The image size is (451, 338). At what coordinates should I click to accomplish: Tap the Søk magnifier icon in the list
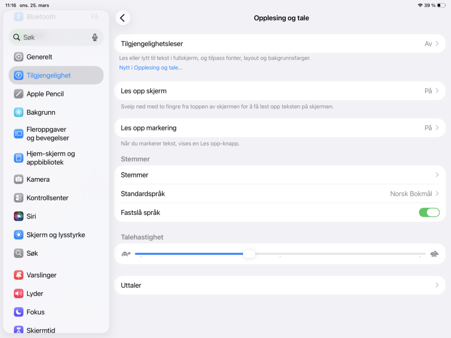pos(18,253)
